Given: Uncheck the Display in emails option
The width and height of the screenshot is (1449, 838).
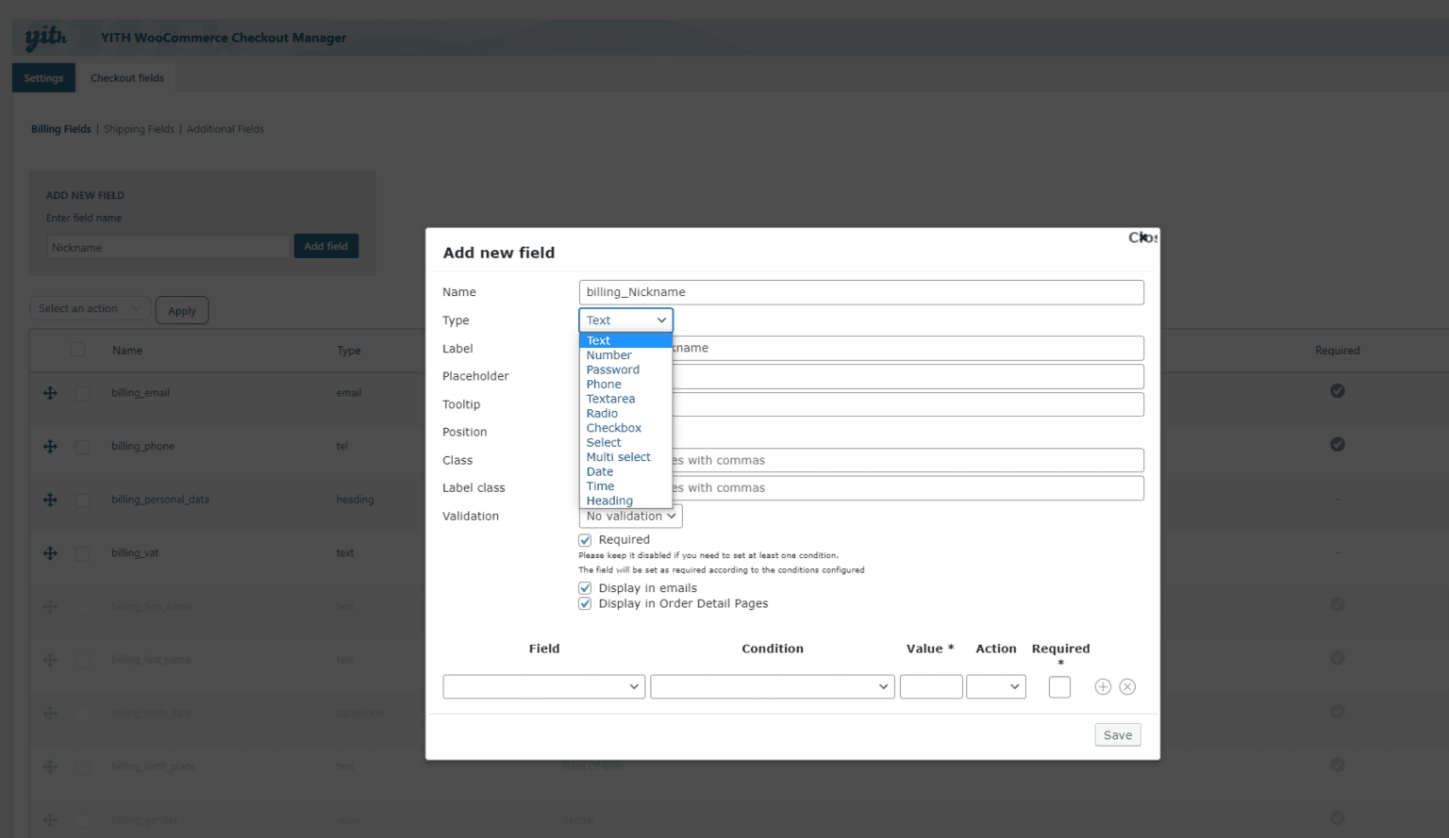Looking at the screenshot, I should click(x=585, y=587).
